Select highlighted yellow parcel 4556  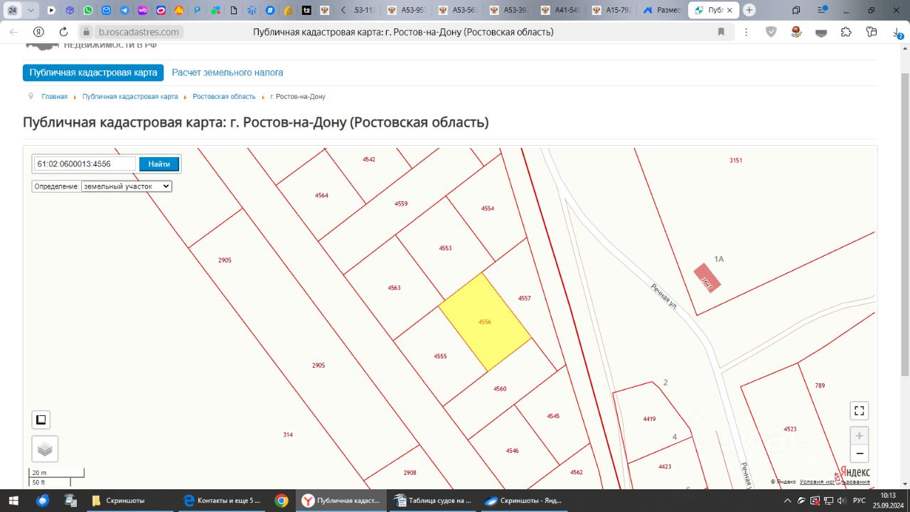coord(485,322)
